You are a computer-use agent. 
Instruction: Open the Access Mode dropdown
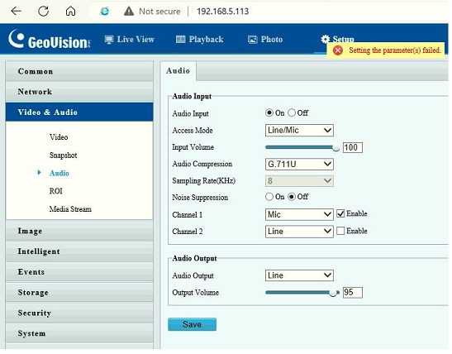299,131
